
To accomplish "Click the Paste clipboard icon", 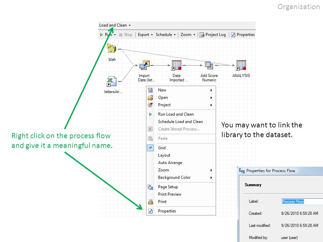I will pyautogui.click(x=150, y=138).
